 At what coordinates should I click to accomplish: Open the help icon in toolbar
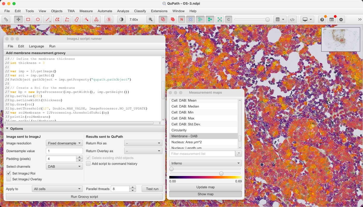[x=322, y=19]
